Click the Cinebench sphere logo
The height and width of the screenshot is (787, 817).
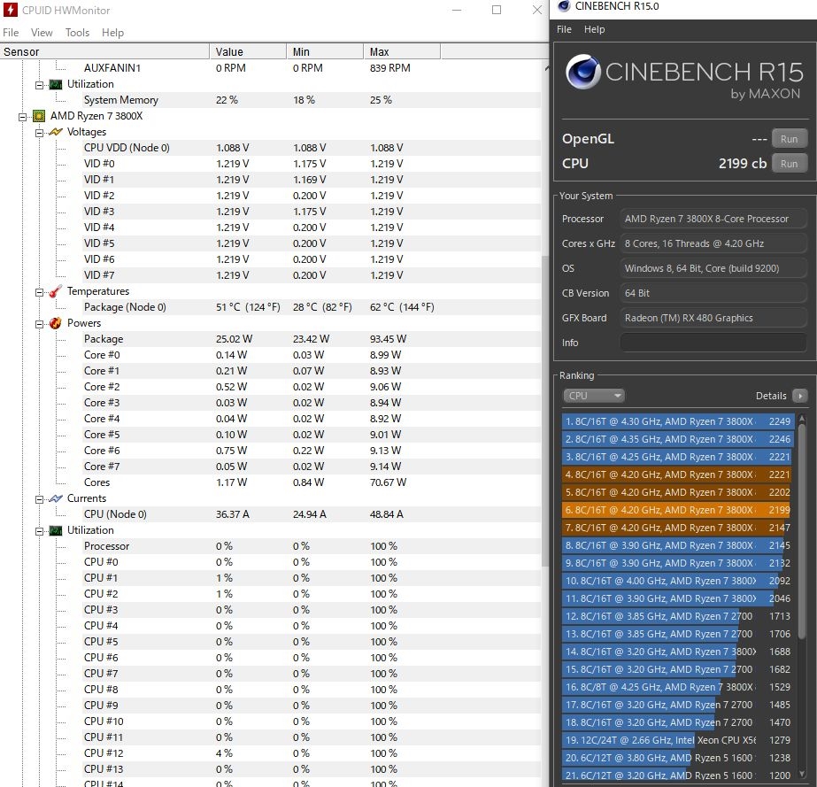pos(583,73)
